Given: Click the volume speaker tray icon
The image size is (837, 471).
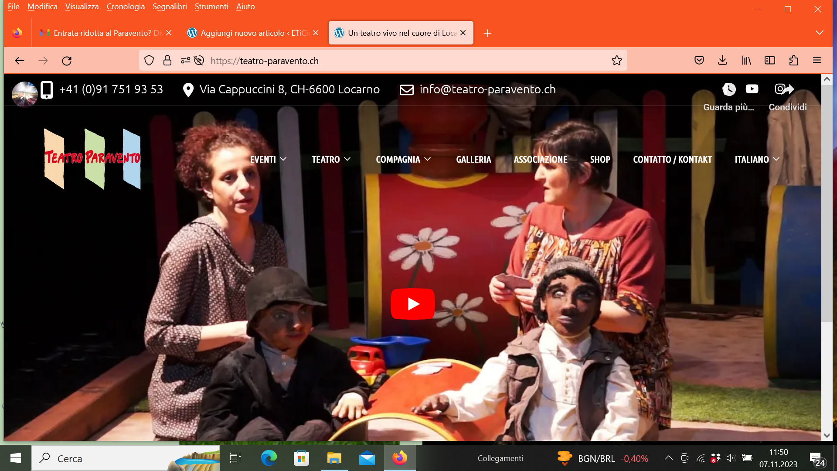Looking at the screenshot, I should click(x=731, y=458).
